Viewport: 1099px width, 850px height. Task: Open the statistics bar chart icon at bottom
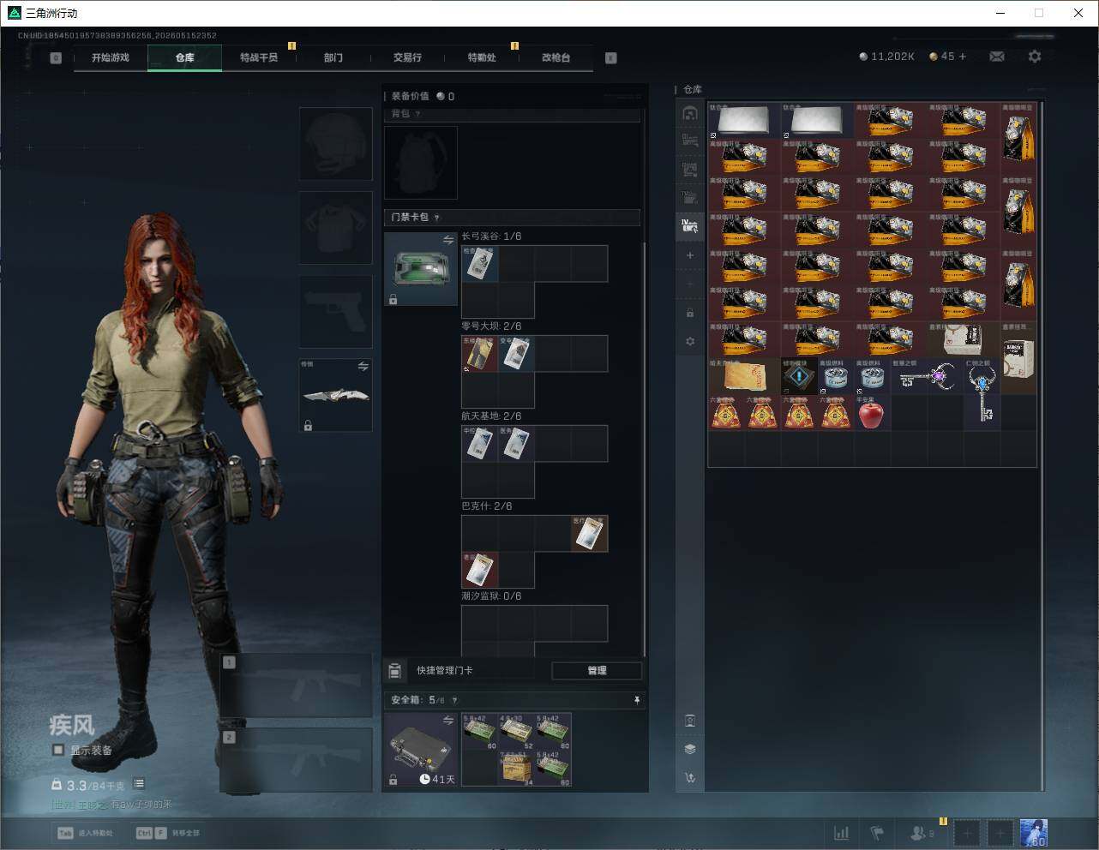[x=842, y=833]
